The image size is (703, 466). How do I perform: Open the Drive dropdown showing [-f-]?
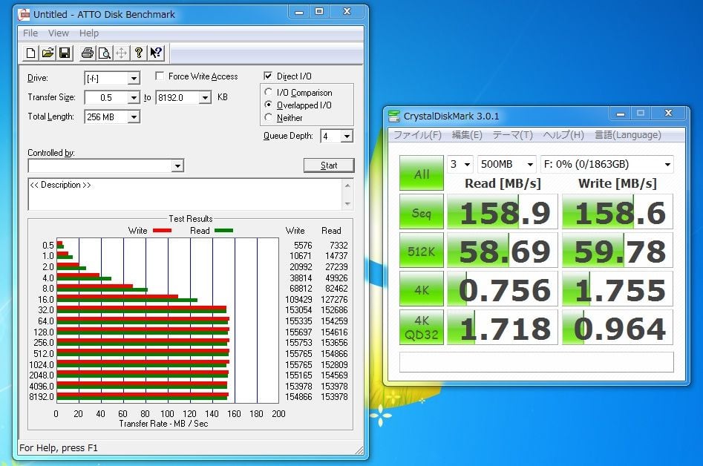click(134, 79)
